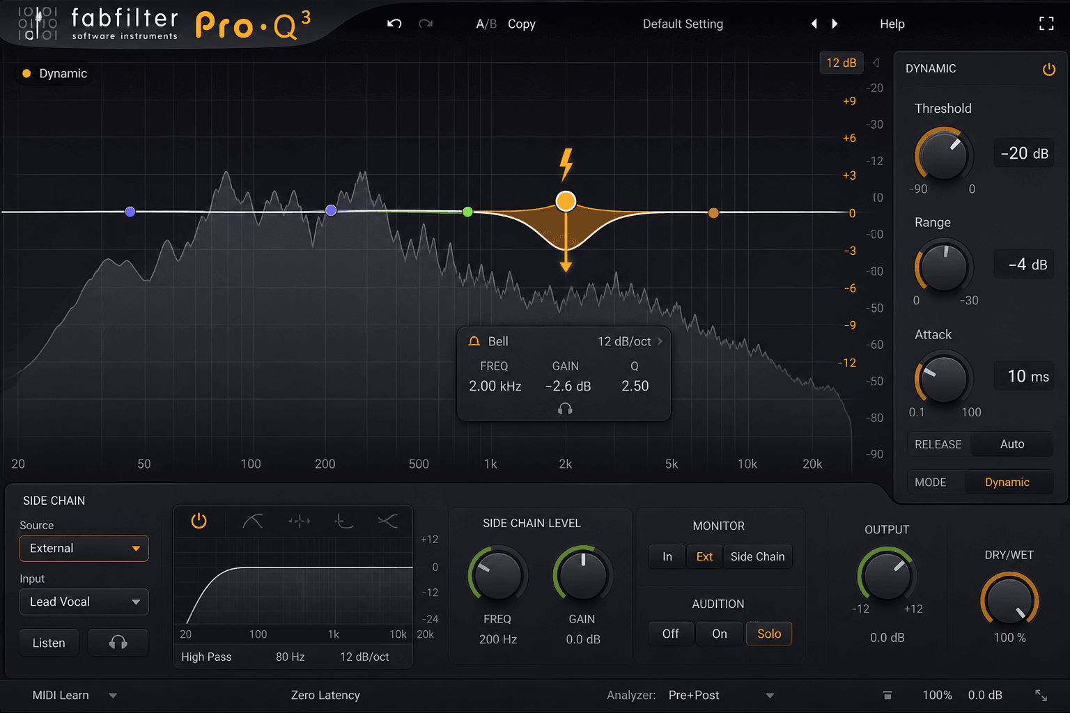Image resolution: width=1070 pixels, height=713 pixels.
Task: Click the analyzer scale icon beside 12 dB
Action: click(x=876, y=63)
